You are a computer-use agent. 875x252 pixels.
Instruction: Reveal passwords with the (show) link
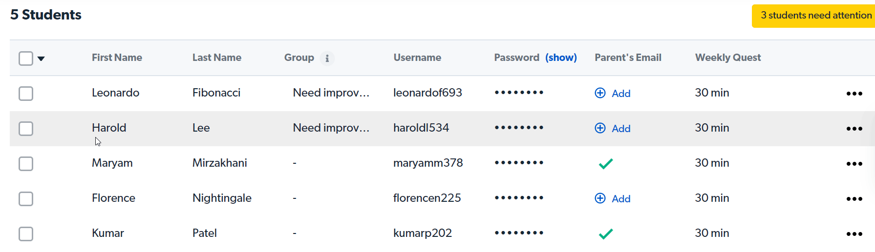click(x=561, y=58)
